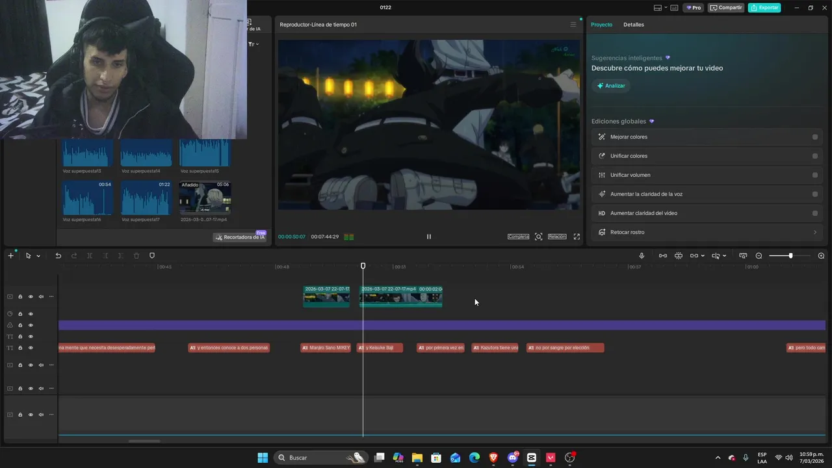The width and height of the screenshot is (832, 468).
Task: Open the keyboard shortcuts icon in the title bar
Action: tap(674, 8)
